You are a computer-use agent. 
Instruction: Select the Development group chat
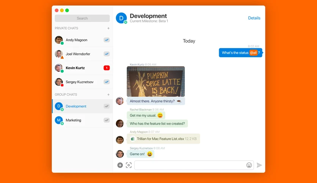pyautogui.click(x=82, y=106)
